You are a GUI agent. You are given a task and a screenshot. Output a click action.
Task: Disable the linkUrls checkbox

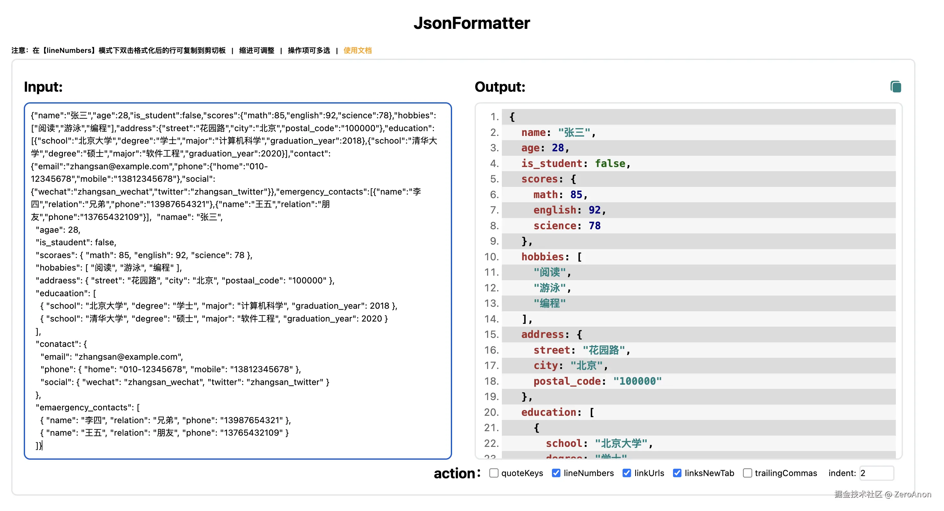coord(627,473)
